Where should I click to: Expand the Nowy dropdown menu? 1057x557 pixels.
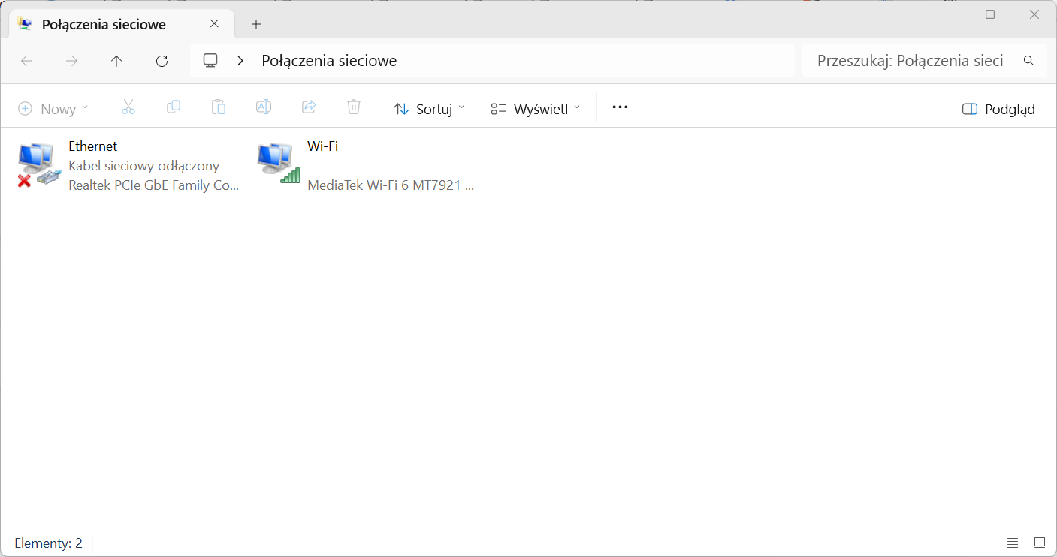pos(53,109)
